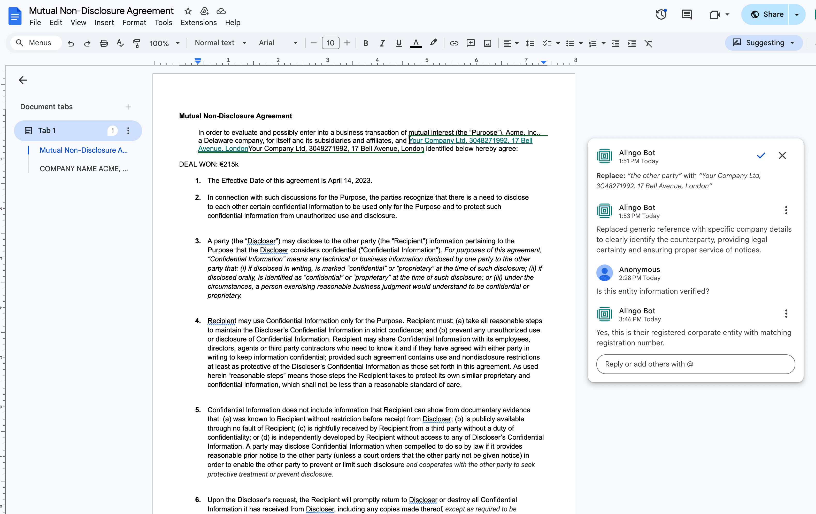
Task: Toggle bold formatting
Action: (365, 43)
